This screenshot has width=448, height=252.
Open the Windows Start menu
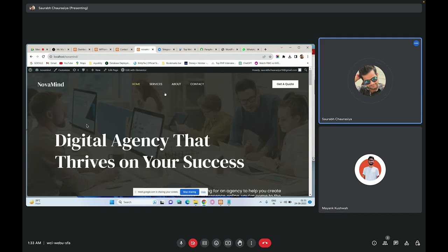[112, 202]
